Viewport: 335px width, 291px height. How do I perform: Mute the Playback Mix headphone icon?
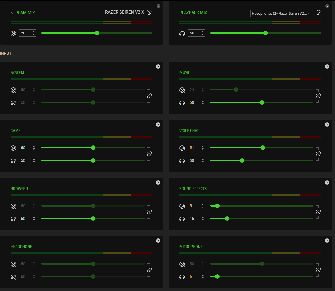[182, 34]
